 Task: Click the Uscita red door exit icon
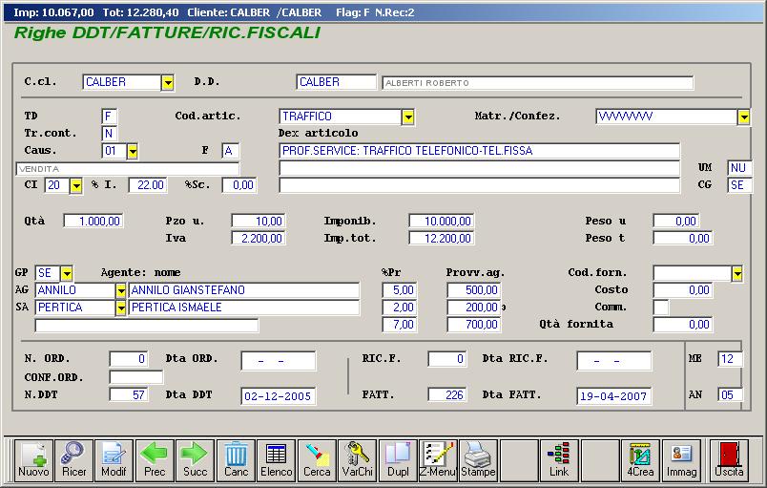[x=729, y=460]
